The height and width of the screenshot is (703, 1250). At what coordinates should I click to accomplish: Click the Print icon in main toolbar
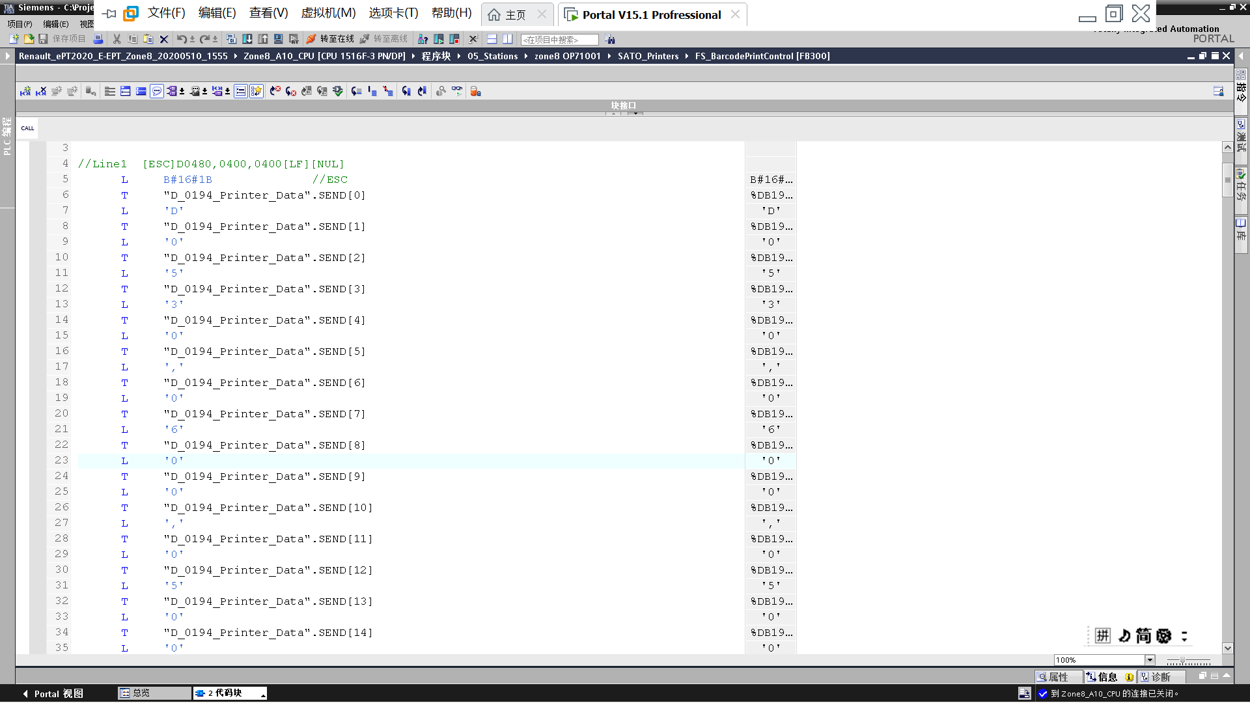(98, 39)
